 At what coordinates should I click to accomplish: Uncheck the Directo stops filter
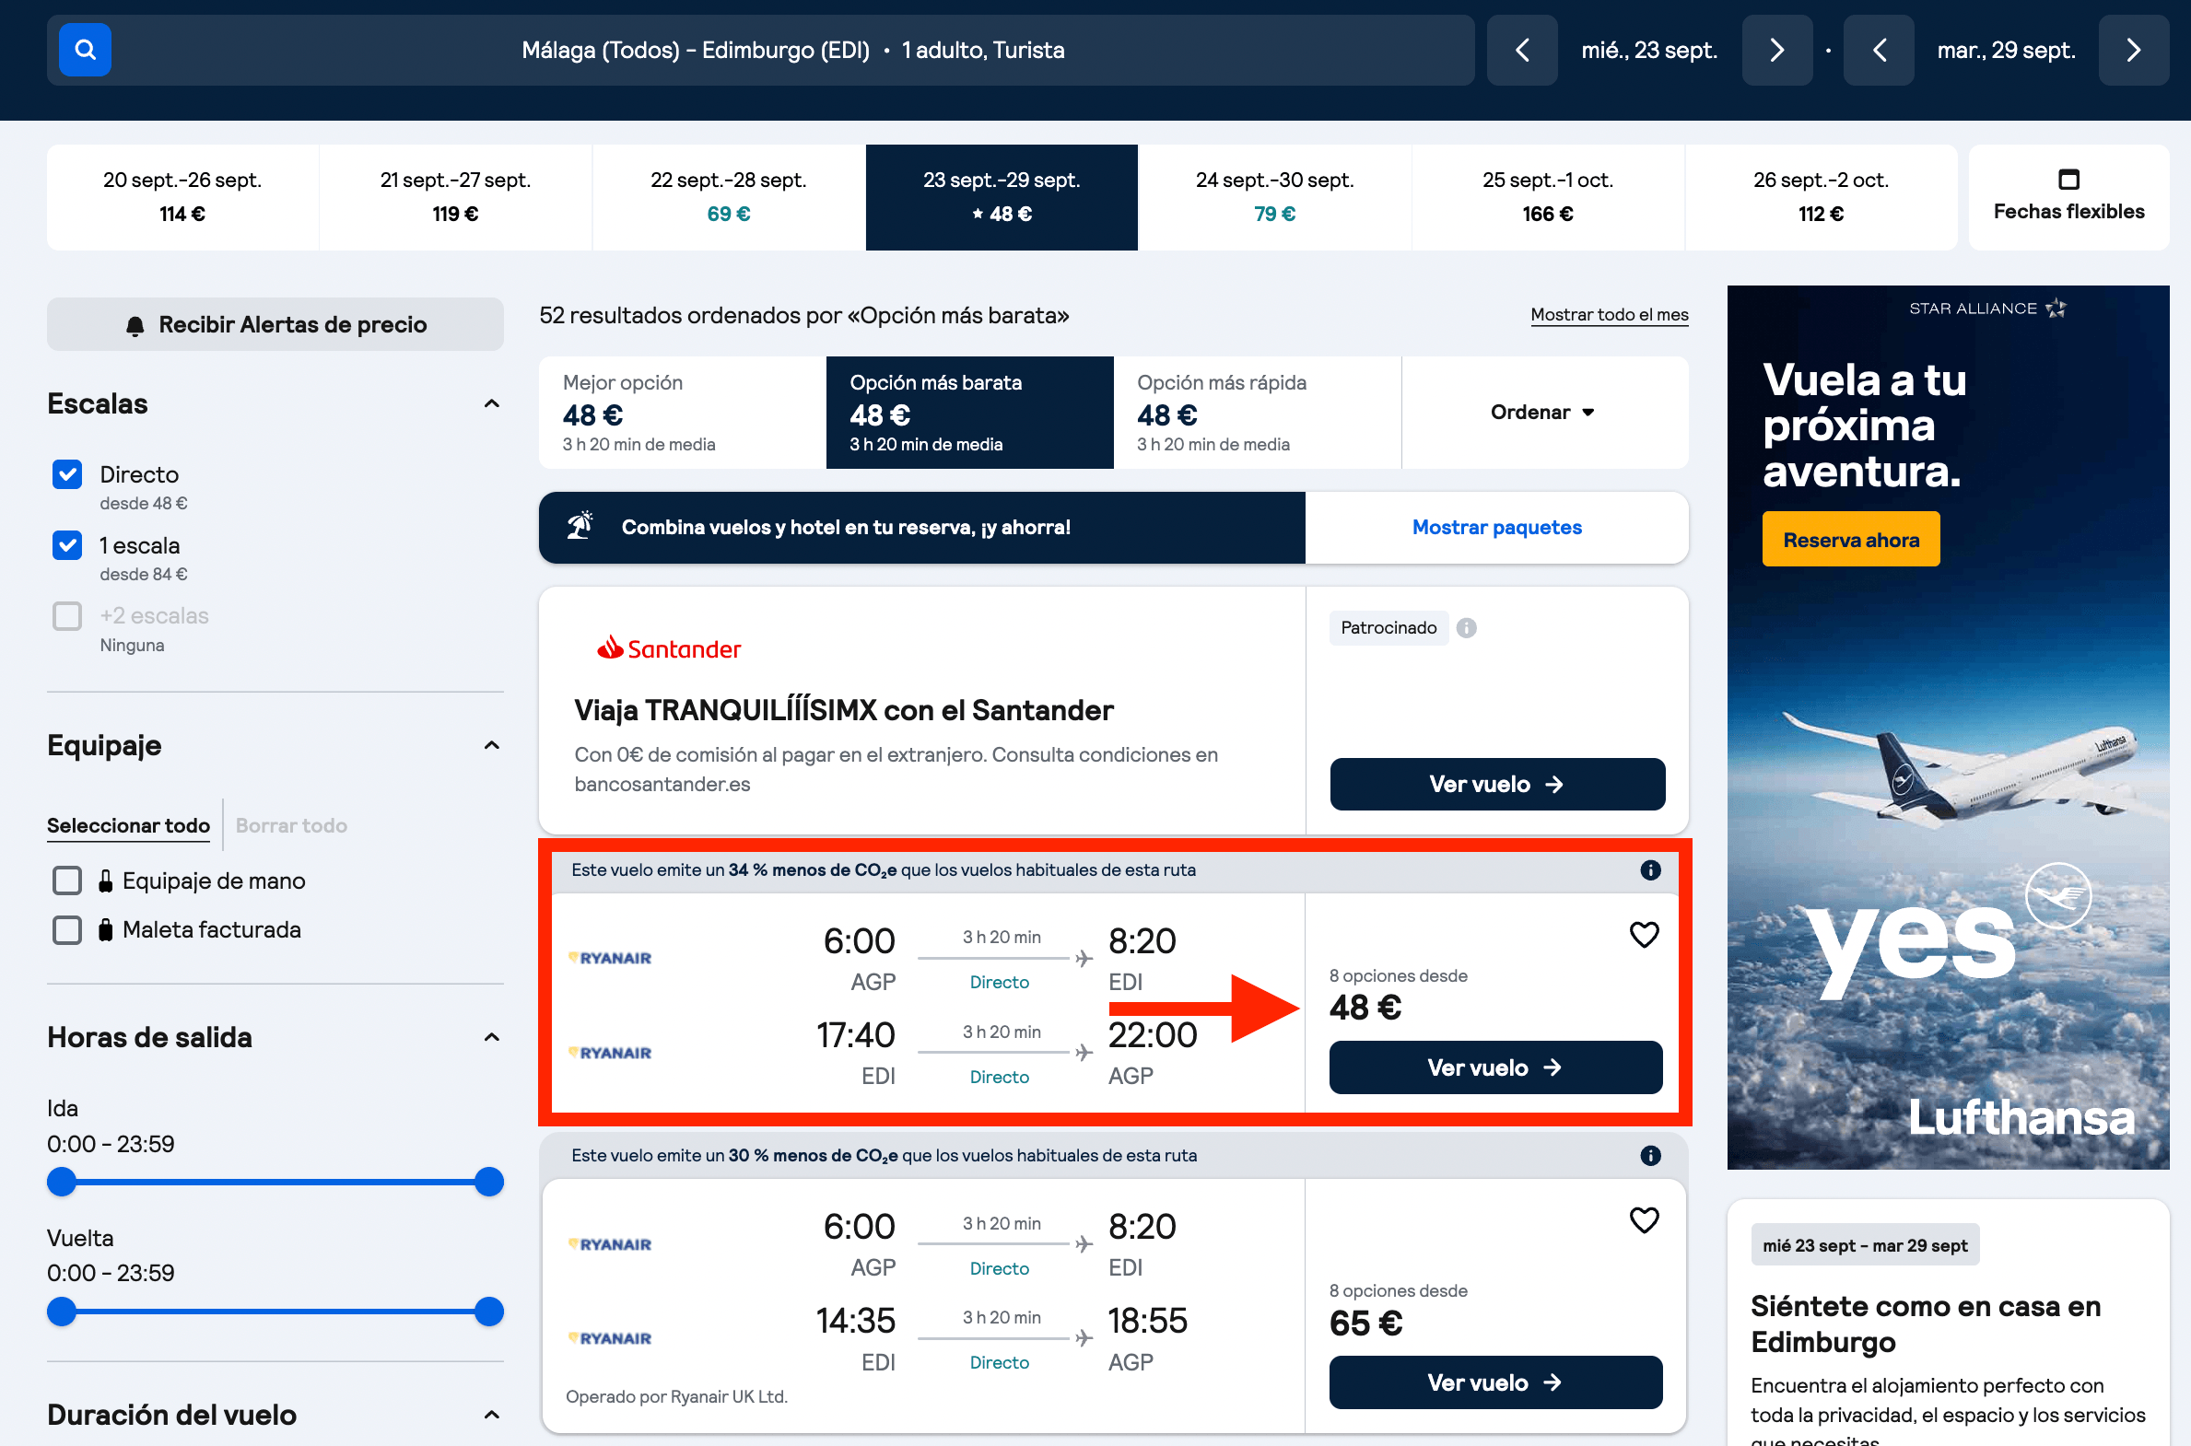(x=67, y=474)
